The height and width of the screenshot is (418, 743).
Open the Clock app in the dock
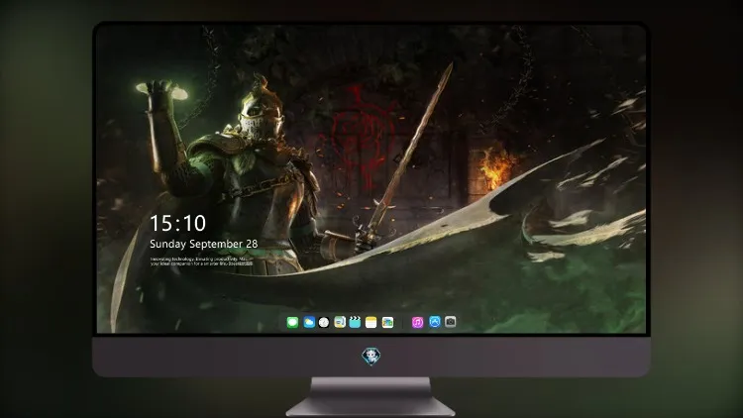[x=324, y=322]
